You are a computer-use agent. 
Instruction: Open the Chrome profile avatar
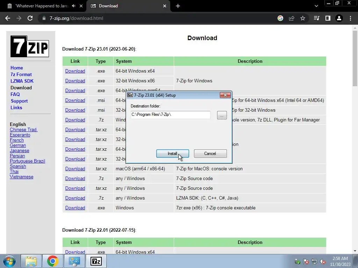point(339,18)
